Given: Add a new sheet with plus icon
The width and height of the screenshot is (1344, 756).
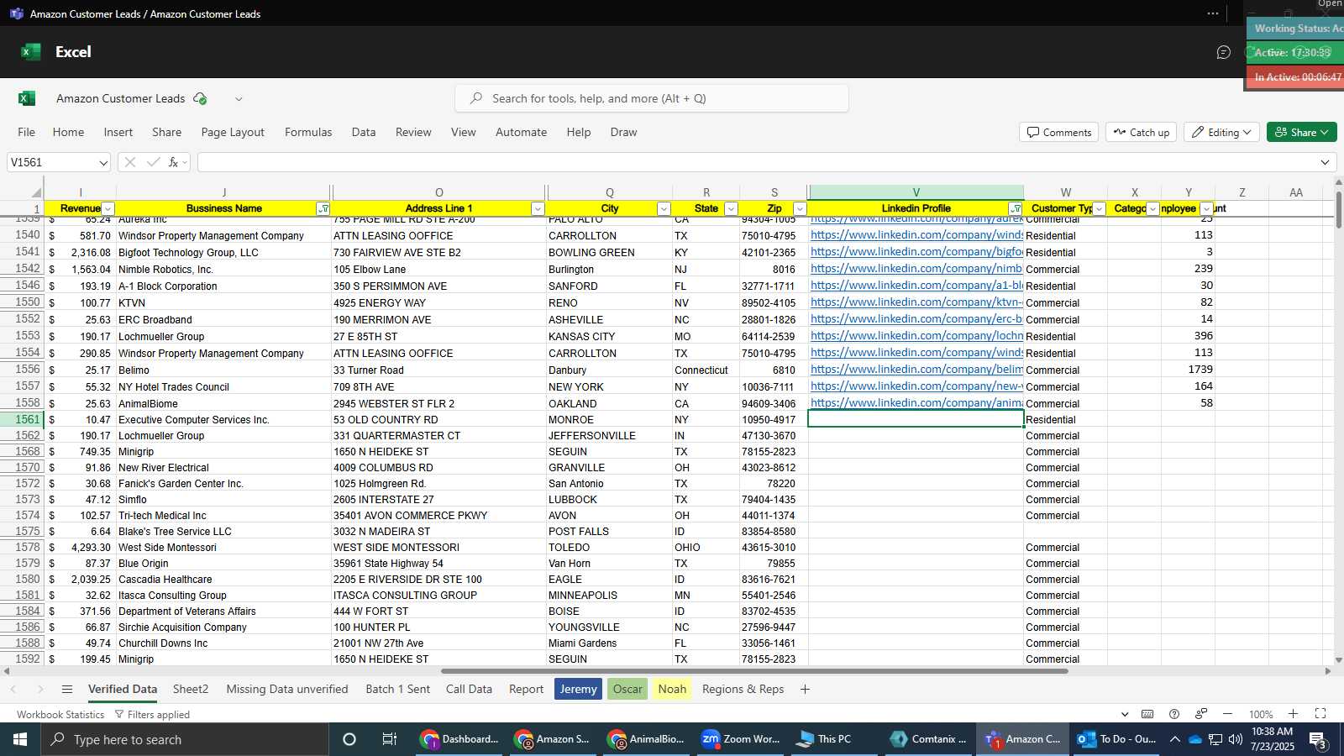Looking at the screenshot, I should 805,690.
